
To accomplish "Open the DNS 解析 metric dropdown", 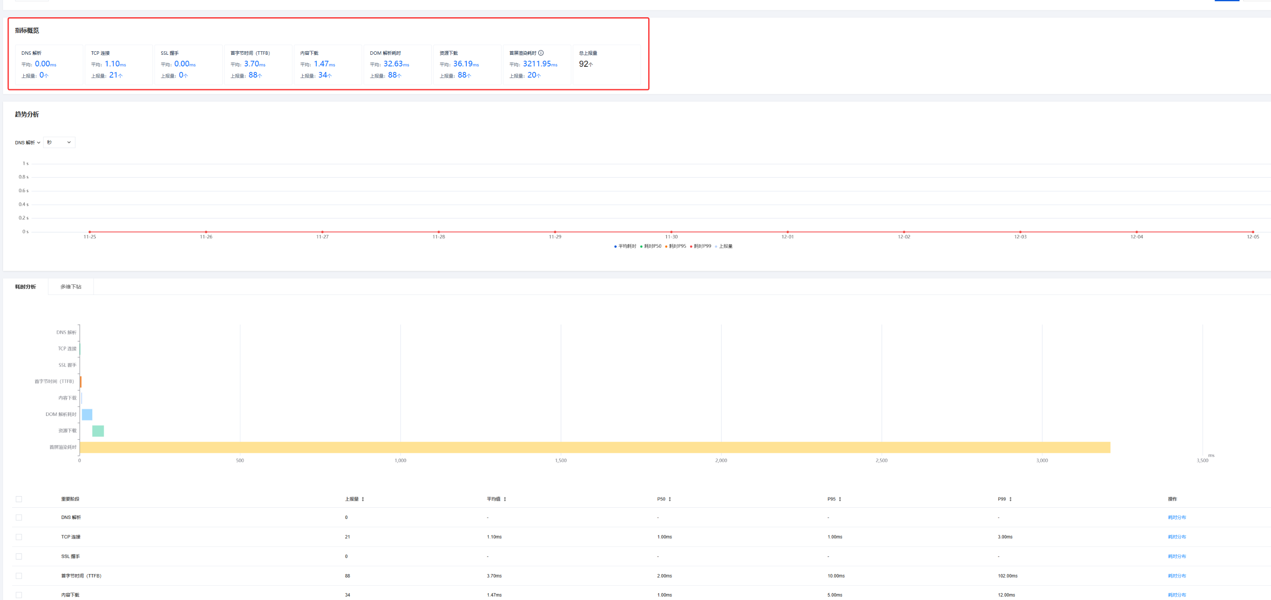I will pos(28,143).
